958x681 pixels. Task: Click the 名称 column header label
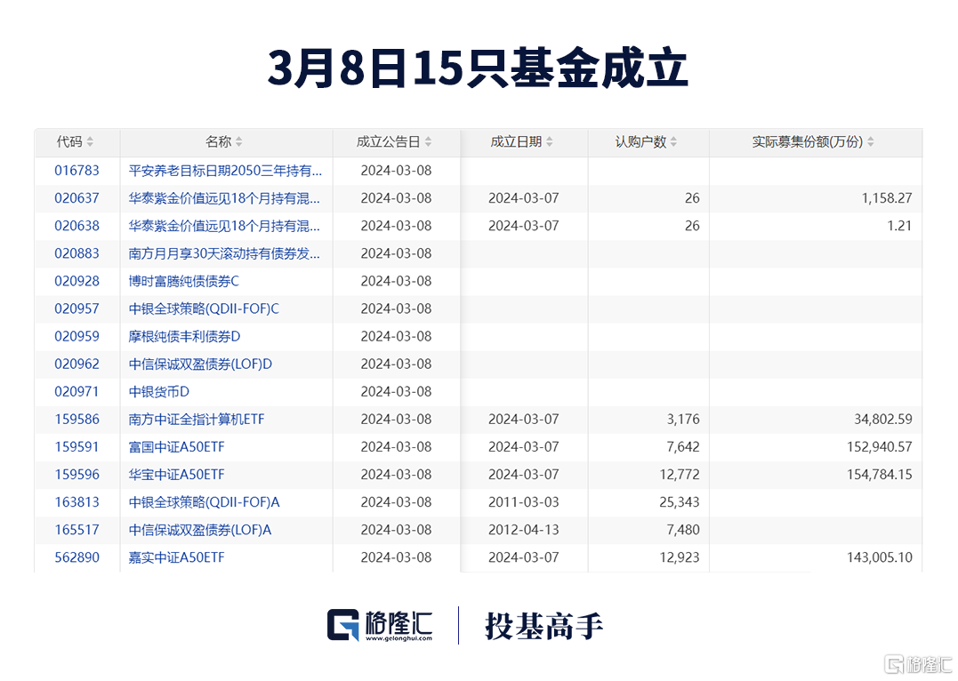click(x=218, y=141)
